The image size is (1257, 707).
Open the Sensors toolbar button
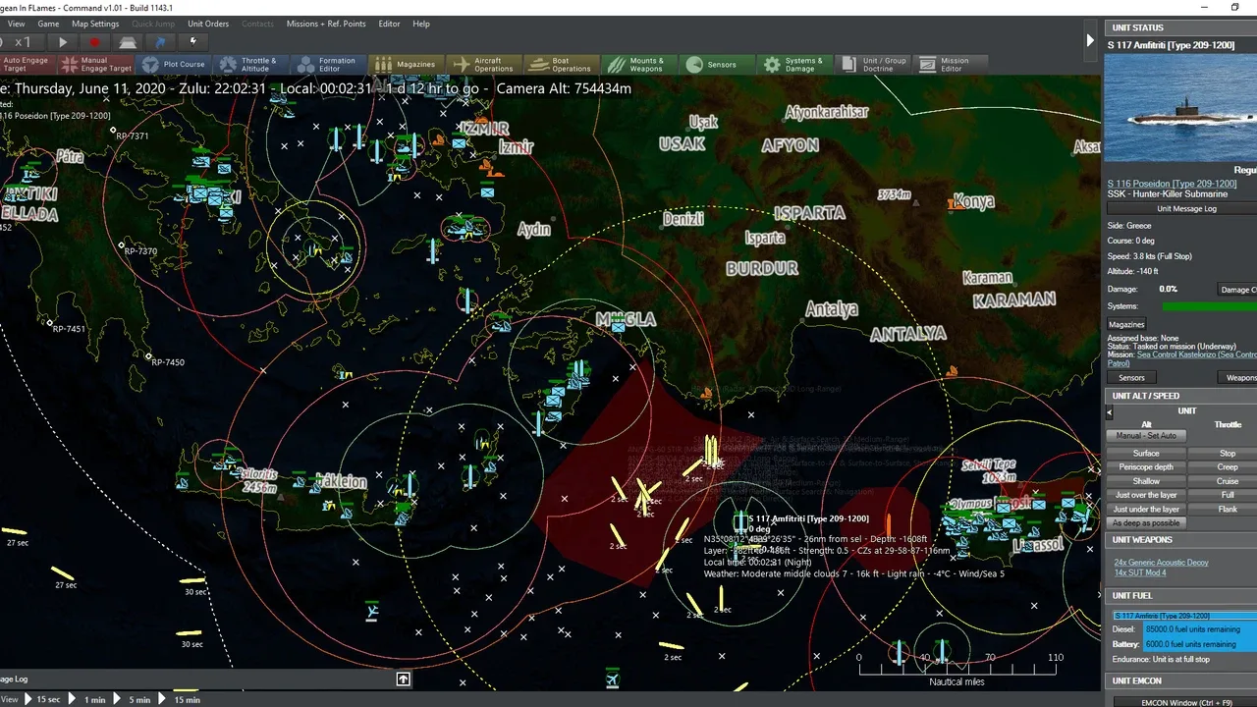(x=712, y=65)
